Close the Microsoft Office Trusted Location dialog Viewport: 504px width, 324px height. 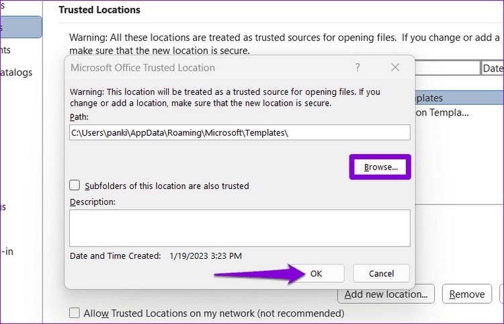click(x=395, y=67)
